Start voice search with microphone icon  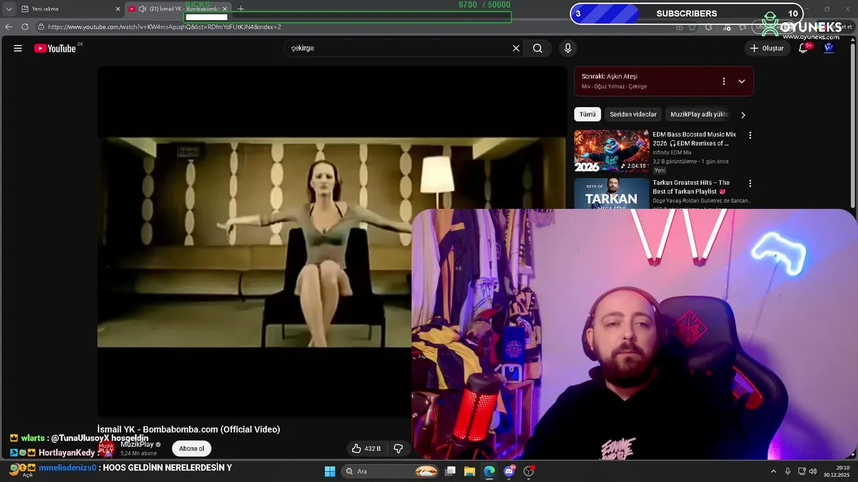click(x=568, y=48)
